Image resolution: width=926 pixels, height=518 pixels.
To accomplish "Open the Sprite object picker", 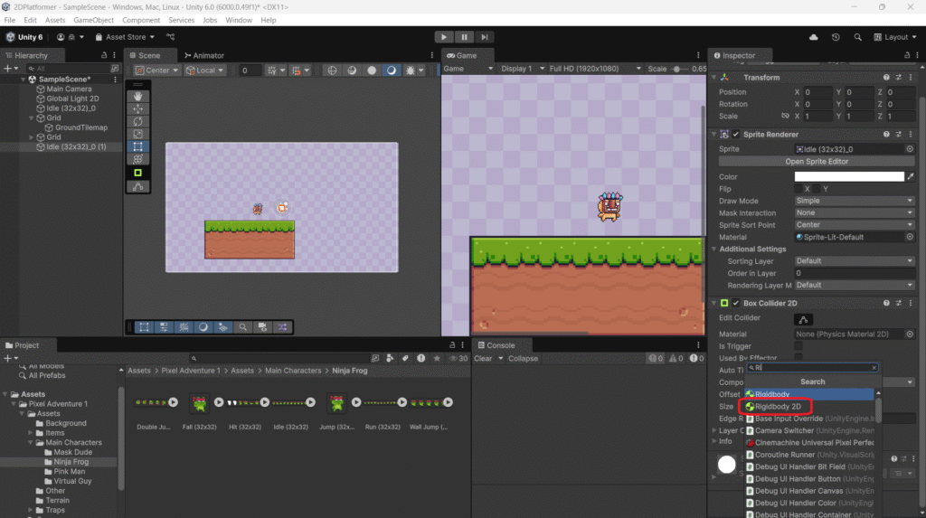I will pyautogui.click(x=910, y=149).
